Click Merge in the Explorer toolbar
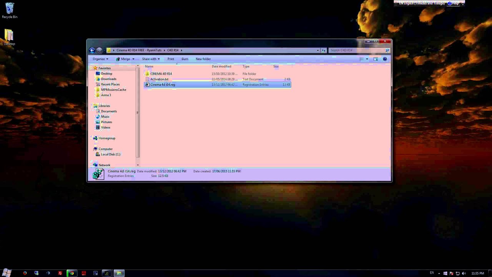This screenshot has width=492, height=277. pos(123,59)
